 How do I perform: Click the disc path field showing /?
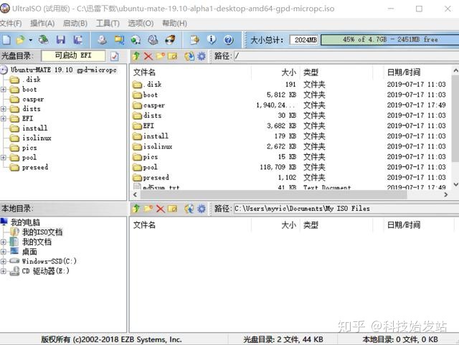(346, 56)
